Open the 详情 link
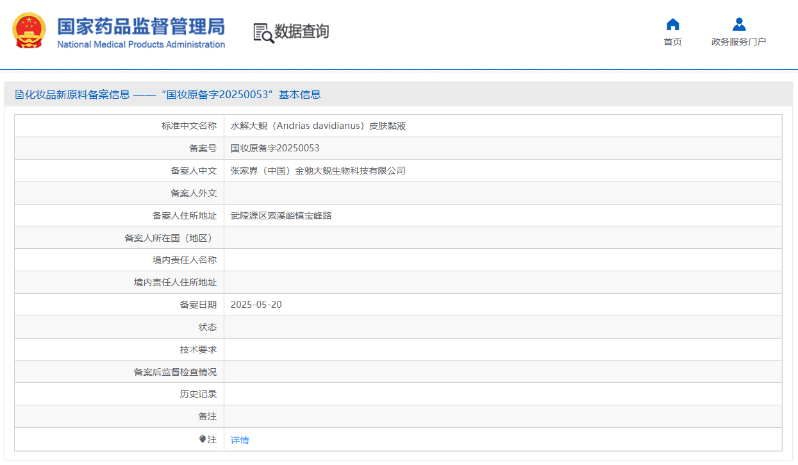 pos(240,440)
